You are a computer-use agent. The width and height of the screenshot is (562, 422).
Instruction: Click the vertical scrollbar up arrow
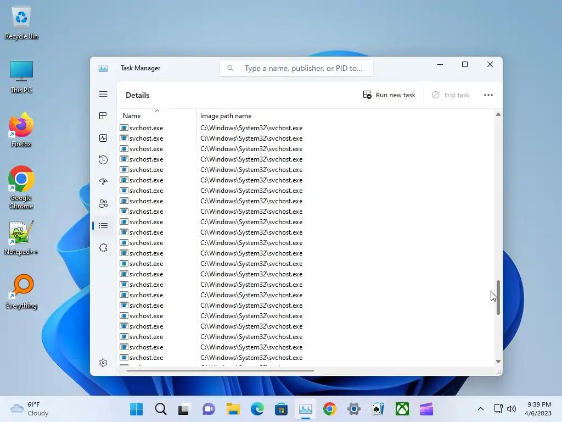[x=498, y=114]
